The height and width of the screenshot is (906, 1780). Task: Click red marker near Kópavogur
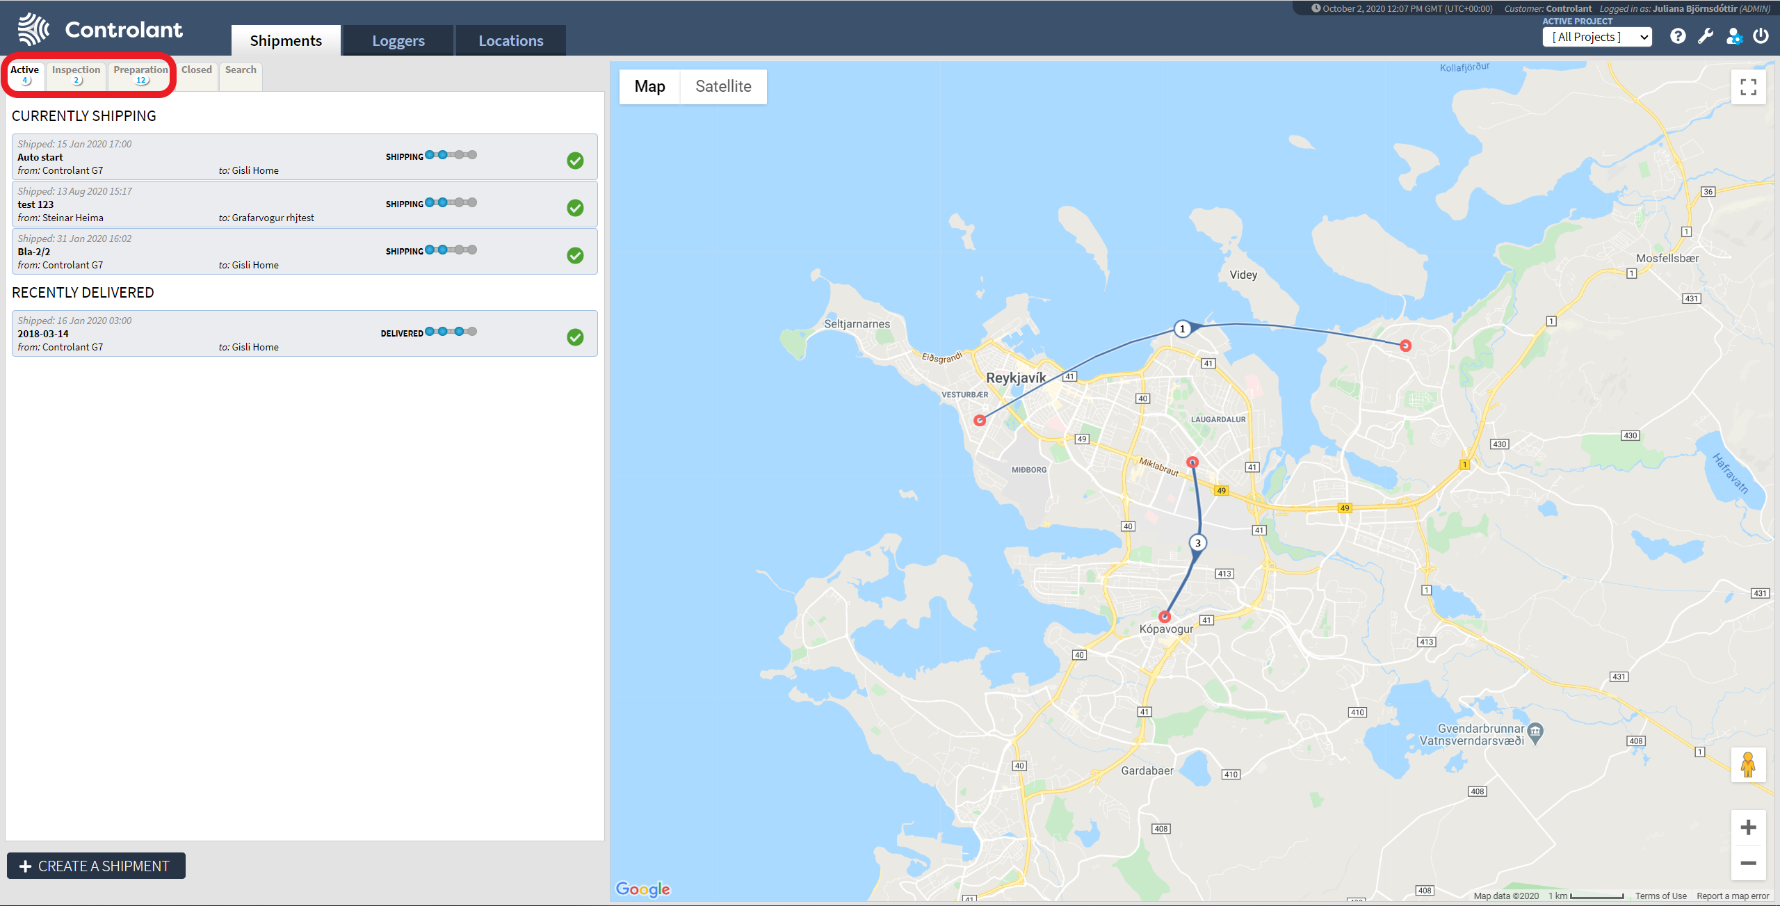tap(1165, 617)
